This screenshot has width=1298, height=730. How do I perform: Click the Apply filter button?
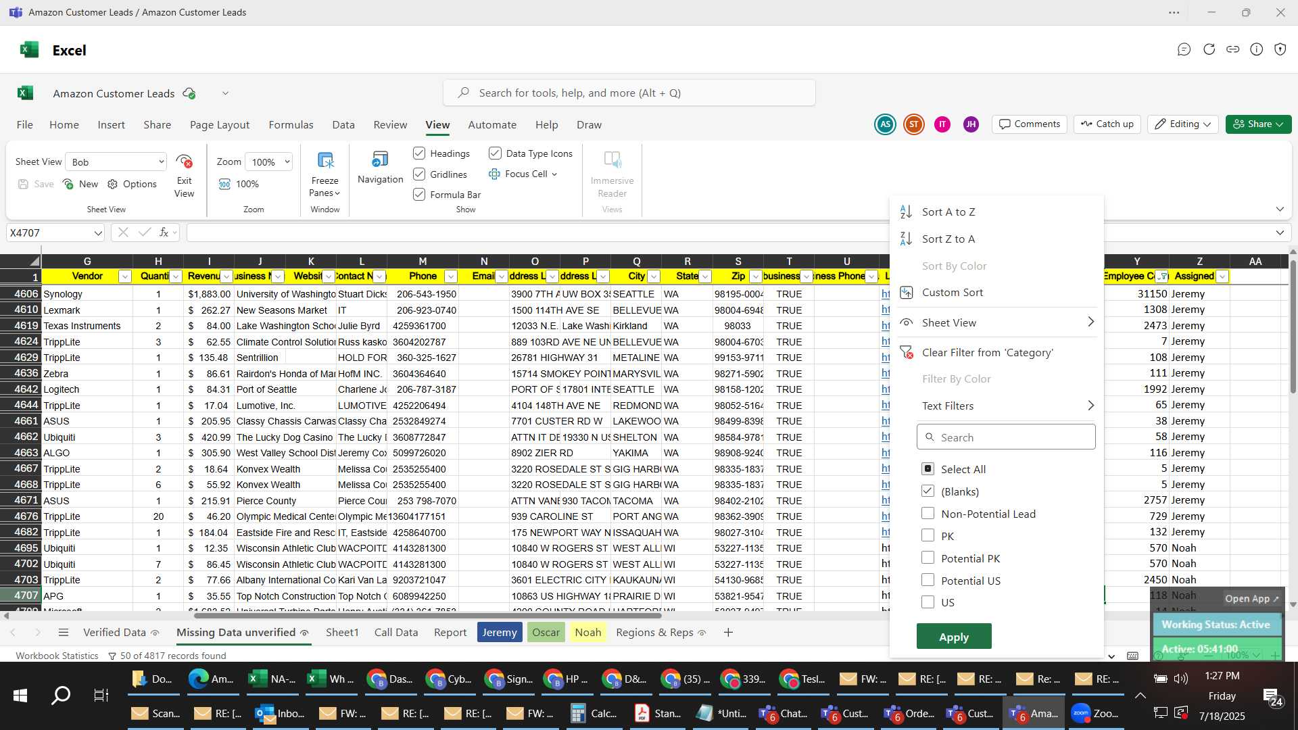click(x=954, y=637)
